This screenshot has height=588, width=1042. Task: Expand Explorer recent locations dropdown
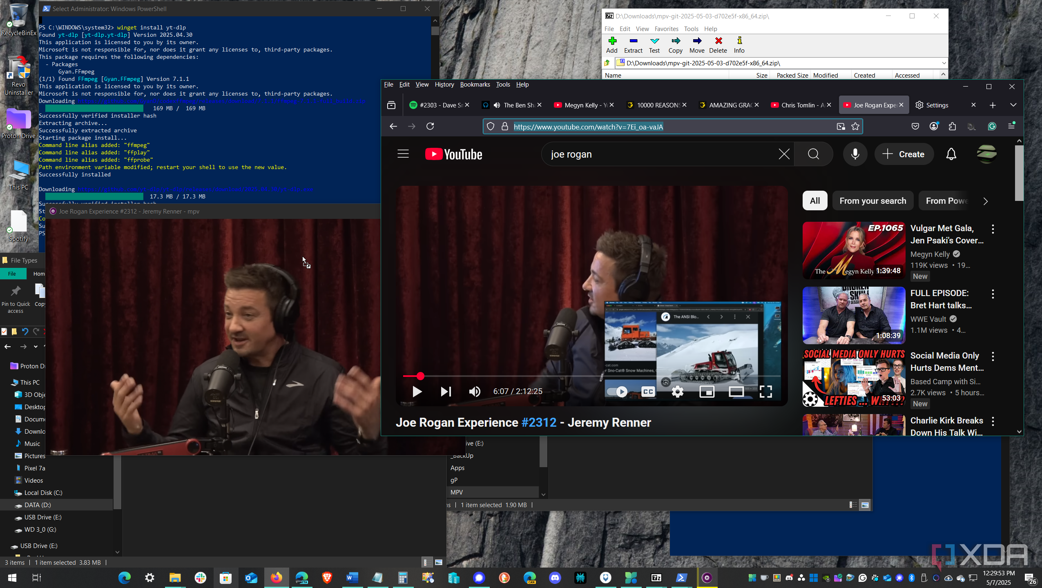click(36, 347)
